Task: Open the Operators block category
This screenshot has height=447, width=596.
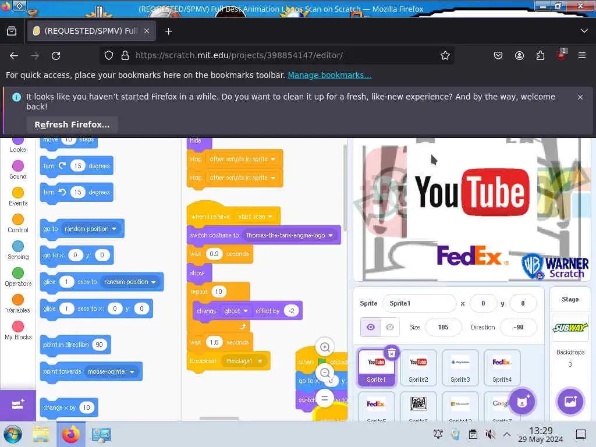Action: [x=18, y=276]
